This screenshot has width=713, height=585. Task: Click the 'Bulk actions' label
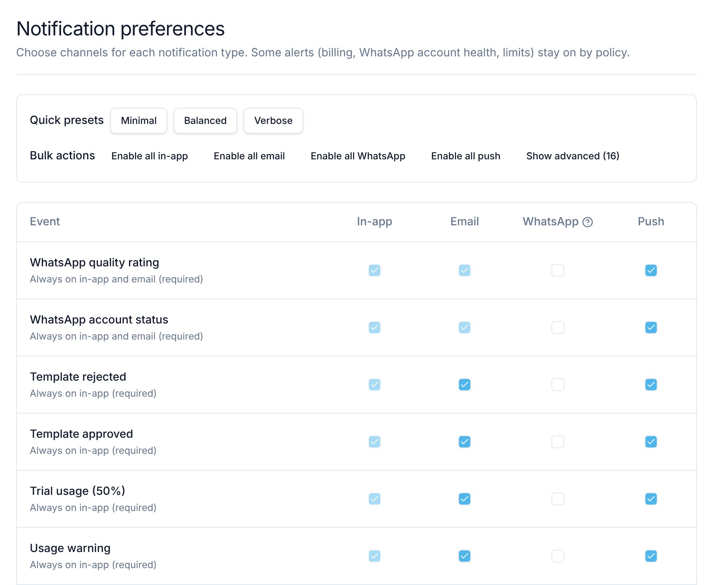[62, 156]
